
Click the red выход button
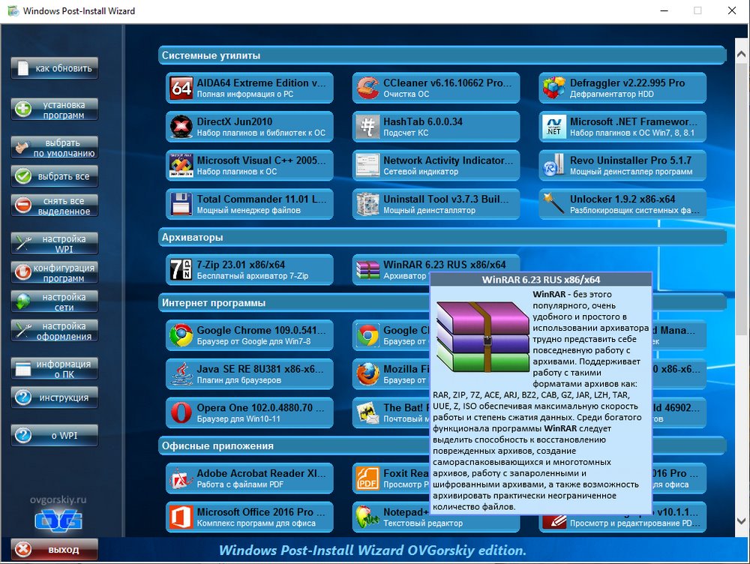tap(55, 550)
